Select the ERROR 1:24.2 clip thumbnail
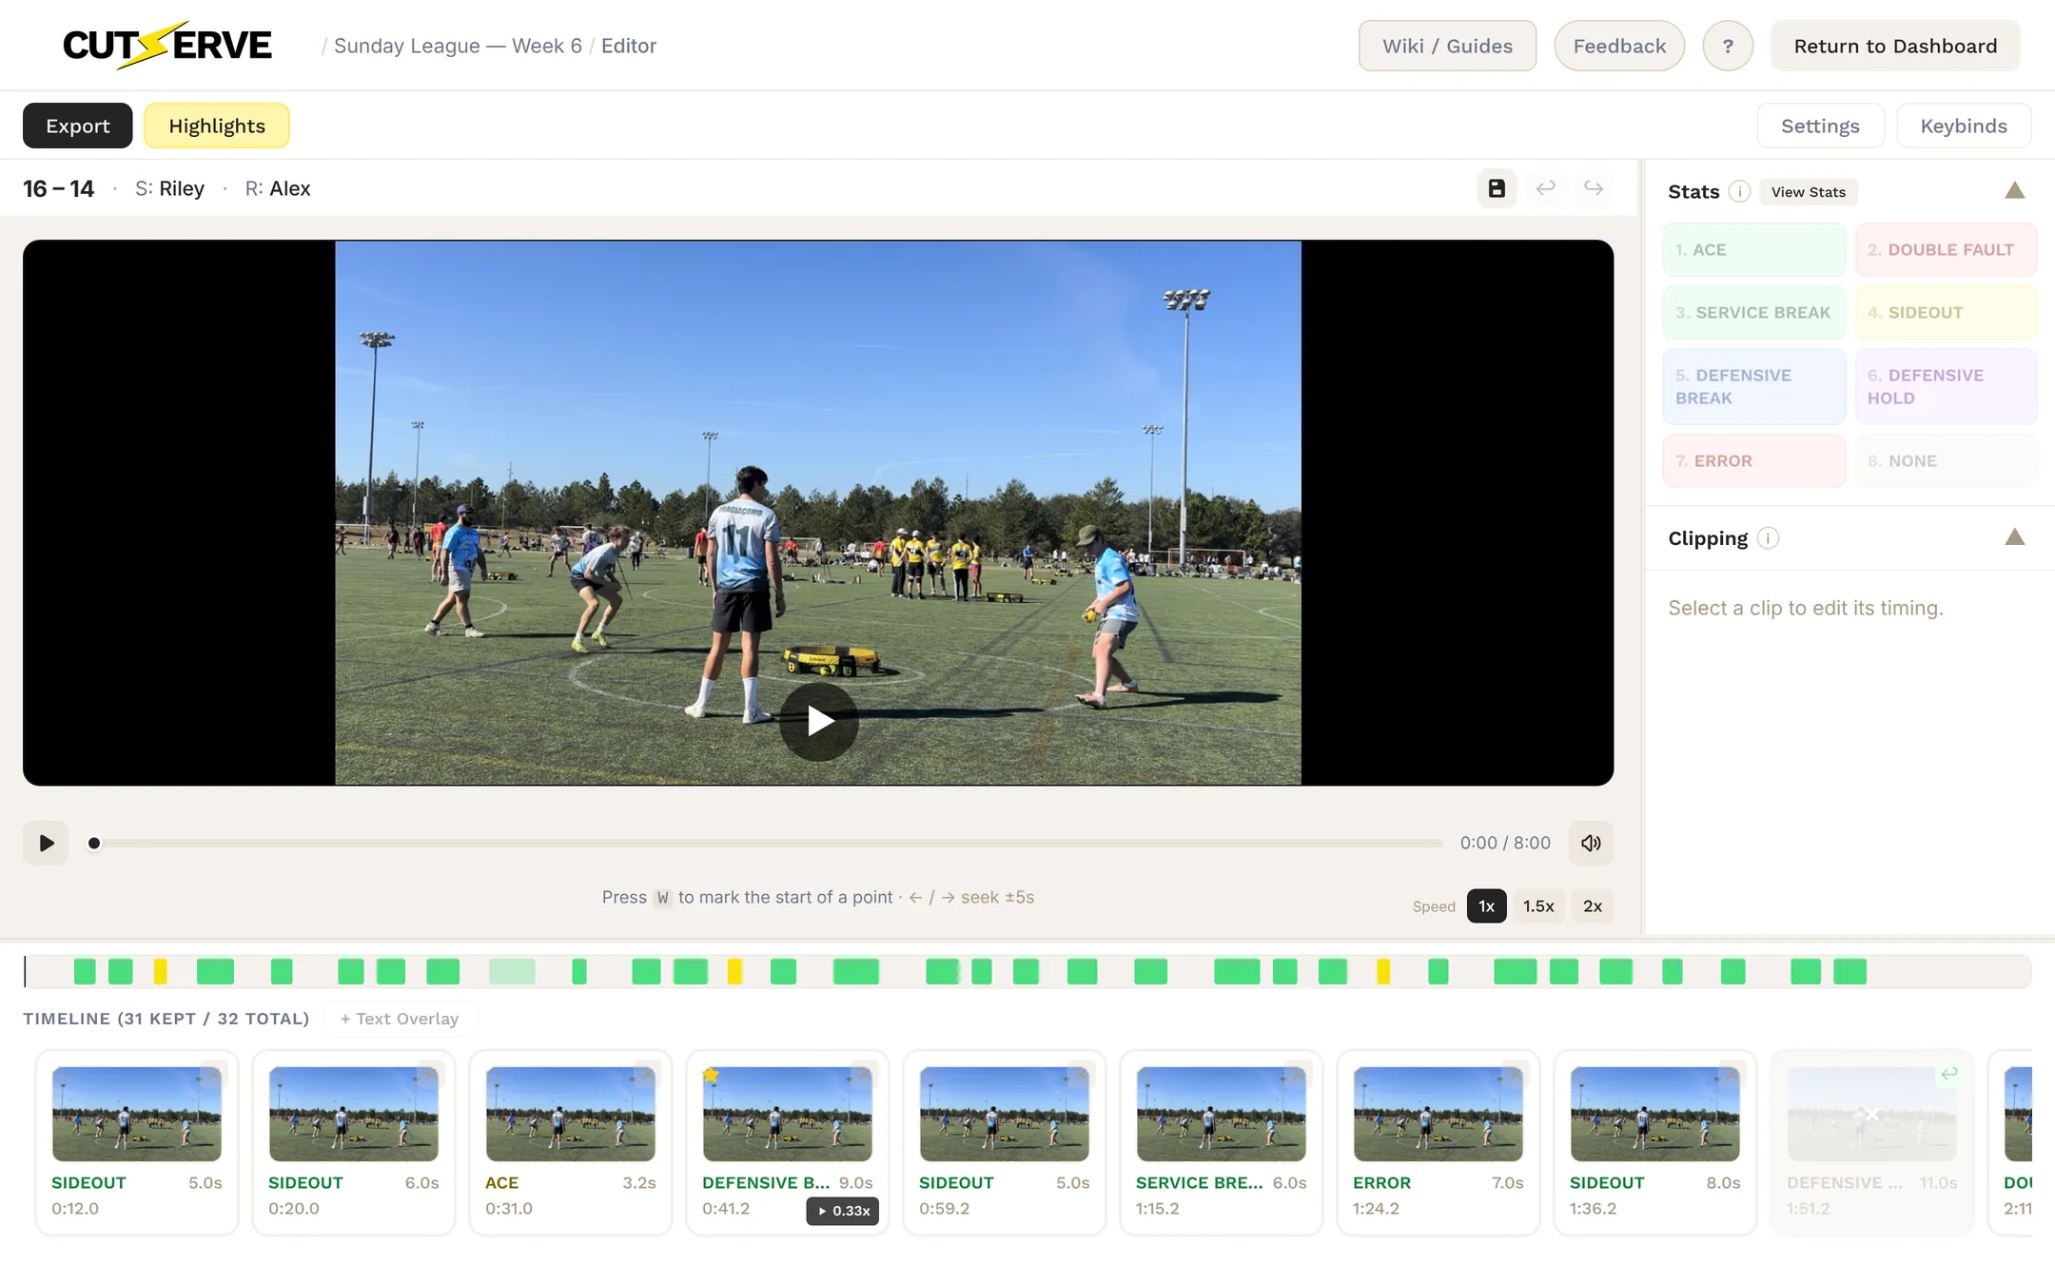The image size is (2055, 1284). 1438,1114
